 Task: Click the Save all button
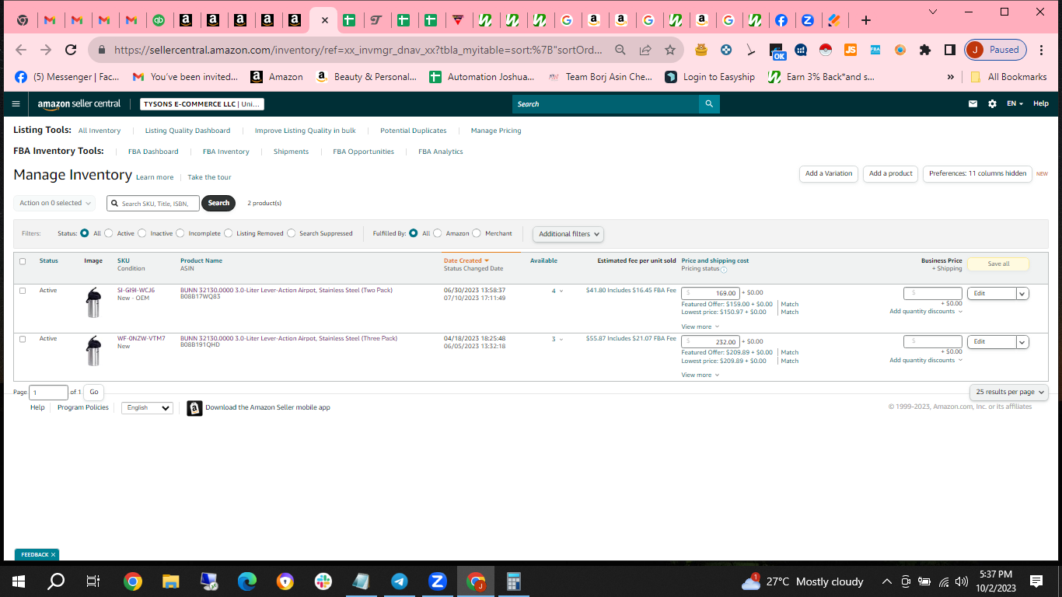pos(998,264)
